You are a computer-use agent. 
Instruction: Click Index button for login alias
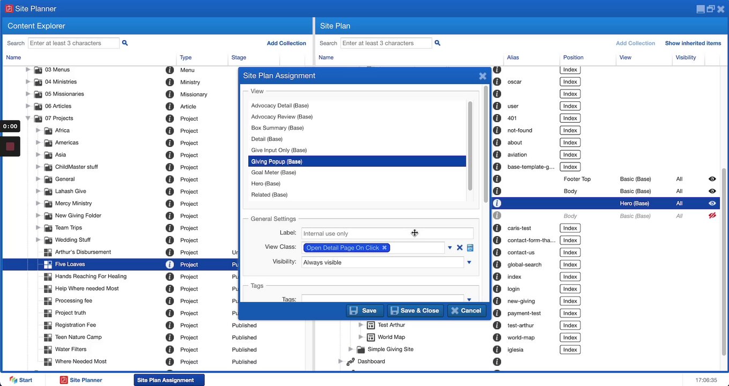tap(570, 289)
